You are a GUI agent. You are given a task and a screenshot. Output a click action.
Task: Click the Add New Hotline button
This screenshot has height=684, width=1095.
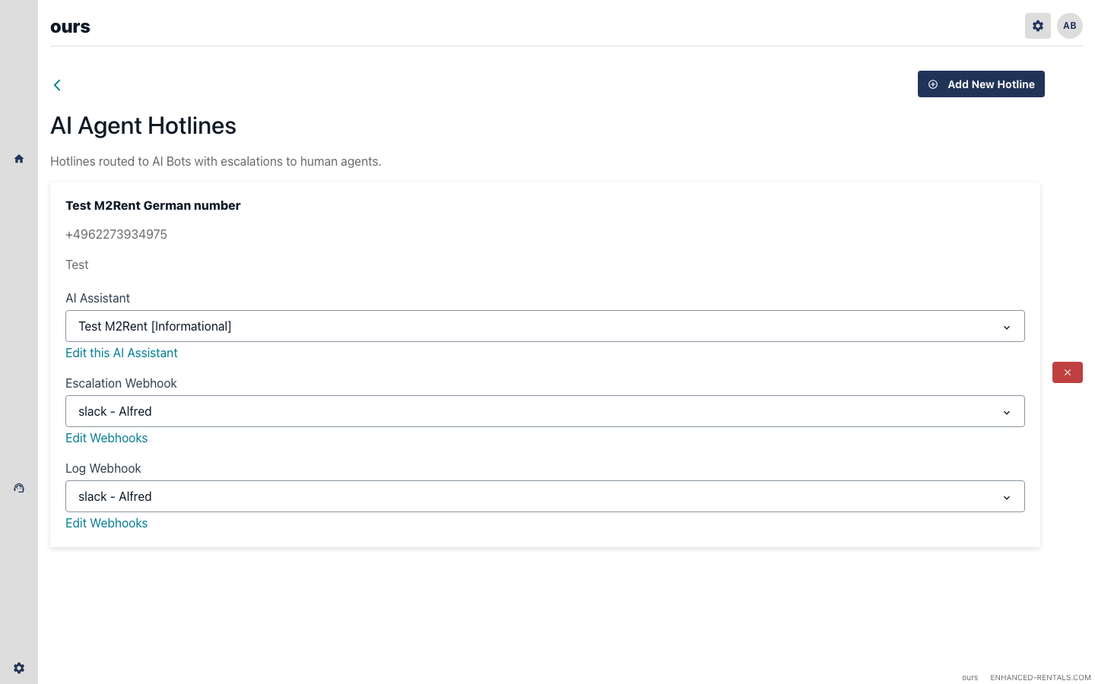(980, 84)
